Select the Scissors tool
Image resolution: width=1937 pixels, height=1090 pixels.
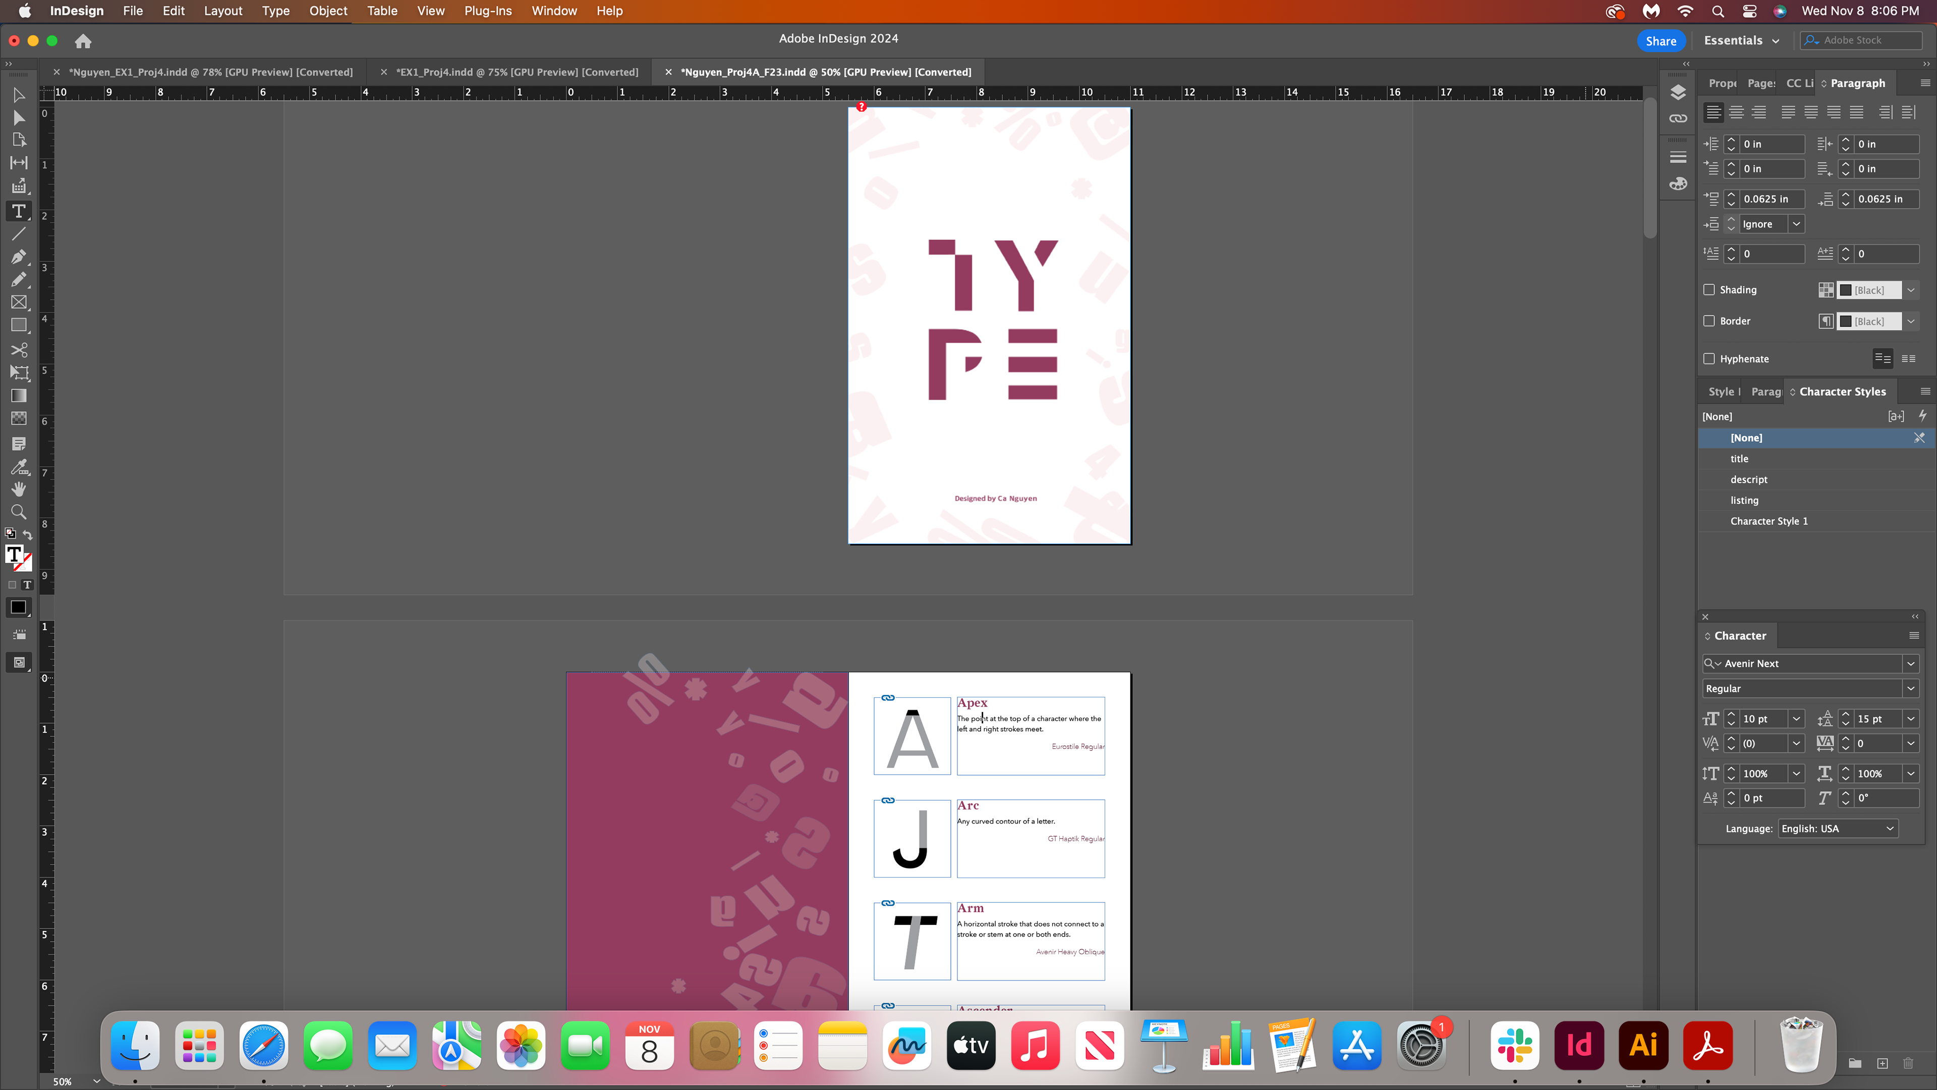pos(19,350)
